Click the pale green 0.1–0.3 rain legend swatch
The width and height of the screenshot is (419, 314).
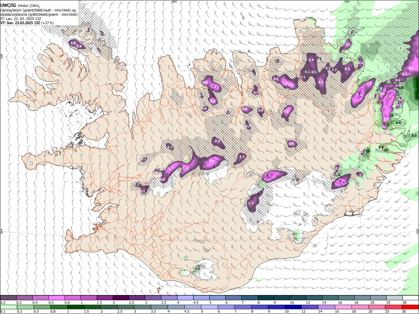click(x=8, y=307)
